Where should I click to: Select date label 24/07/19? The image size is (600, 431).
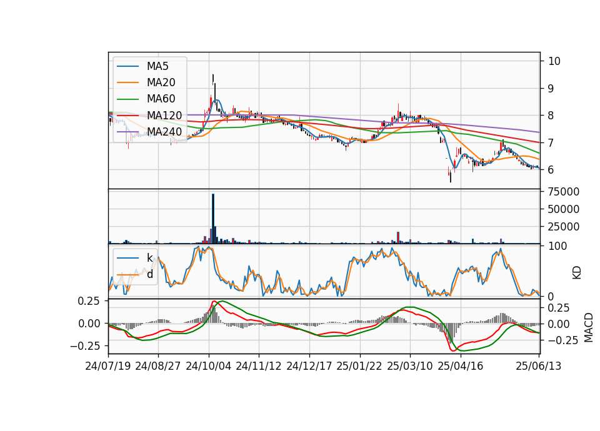click(108, 366)
